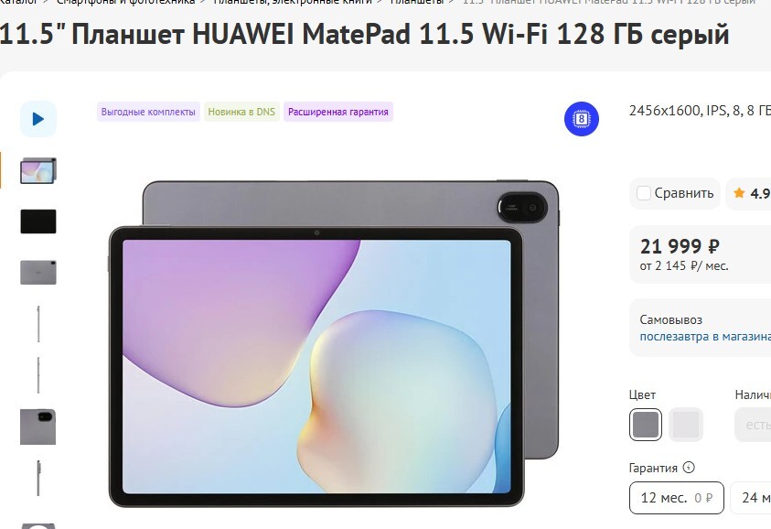Open the warranty info circle icon

tap(689, 467)
